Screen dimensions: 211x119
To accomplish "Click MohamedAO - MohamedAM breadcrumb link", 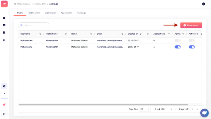I will click(32, 4).
